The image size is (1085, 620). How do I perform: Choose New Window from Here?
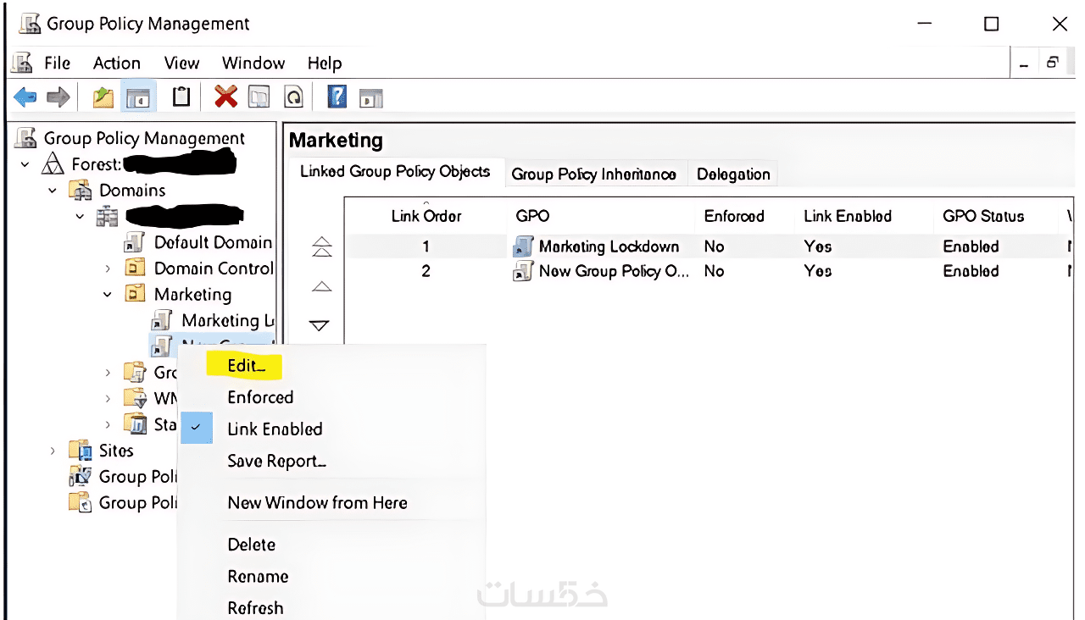click(x=317, y=502)
